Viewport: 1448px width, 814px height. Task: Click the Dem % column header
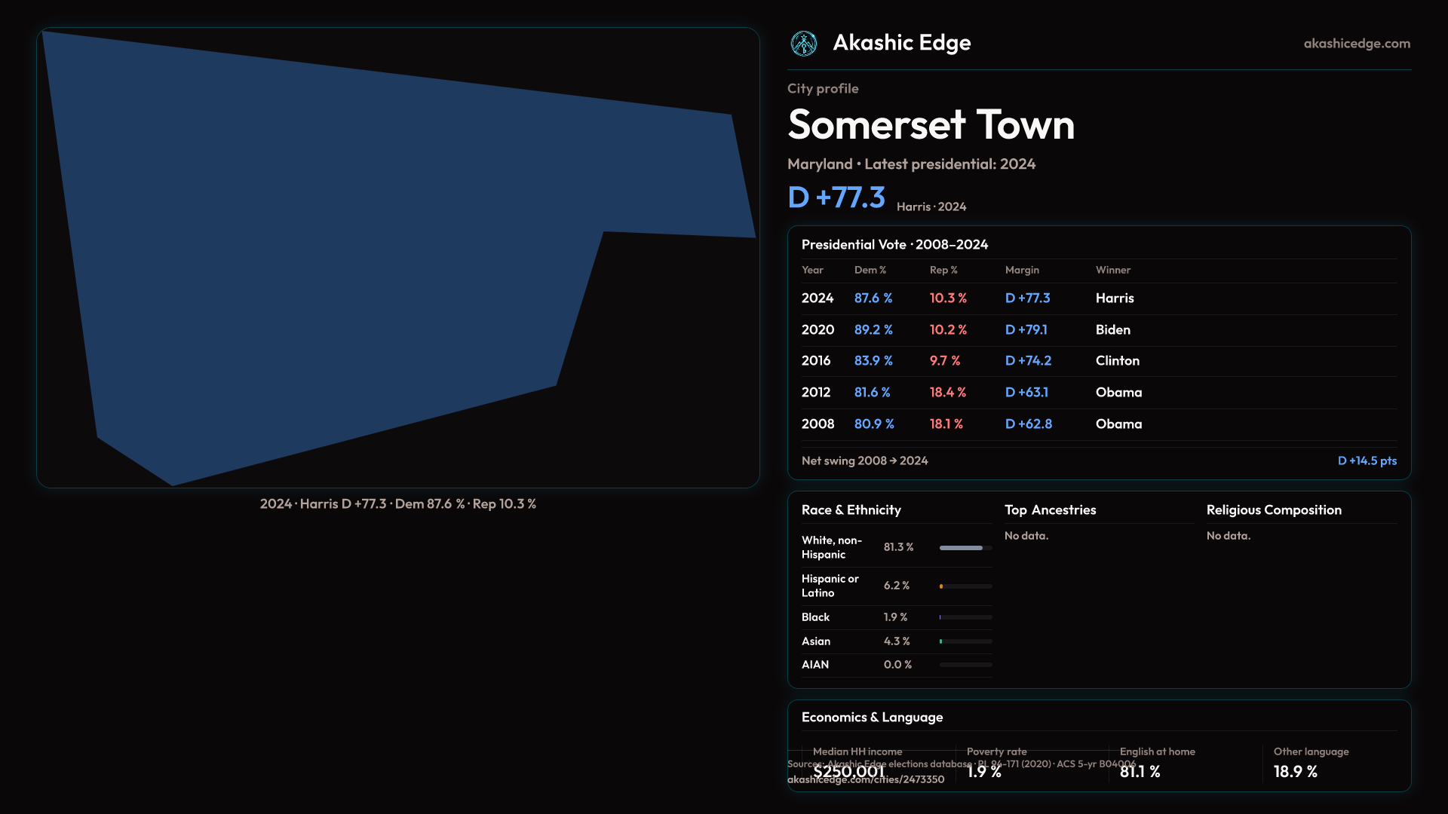[x=870, y=270]
